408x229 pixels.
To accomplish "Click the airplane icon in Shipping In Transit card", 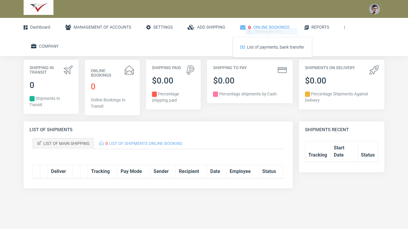I will tap(68, 70).
